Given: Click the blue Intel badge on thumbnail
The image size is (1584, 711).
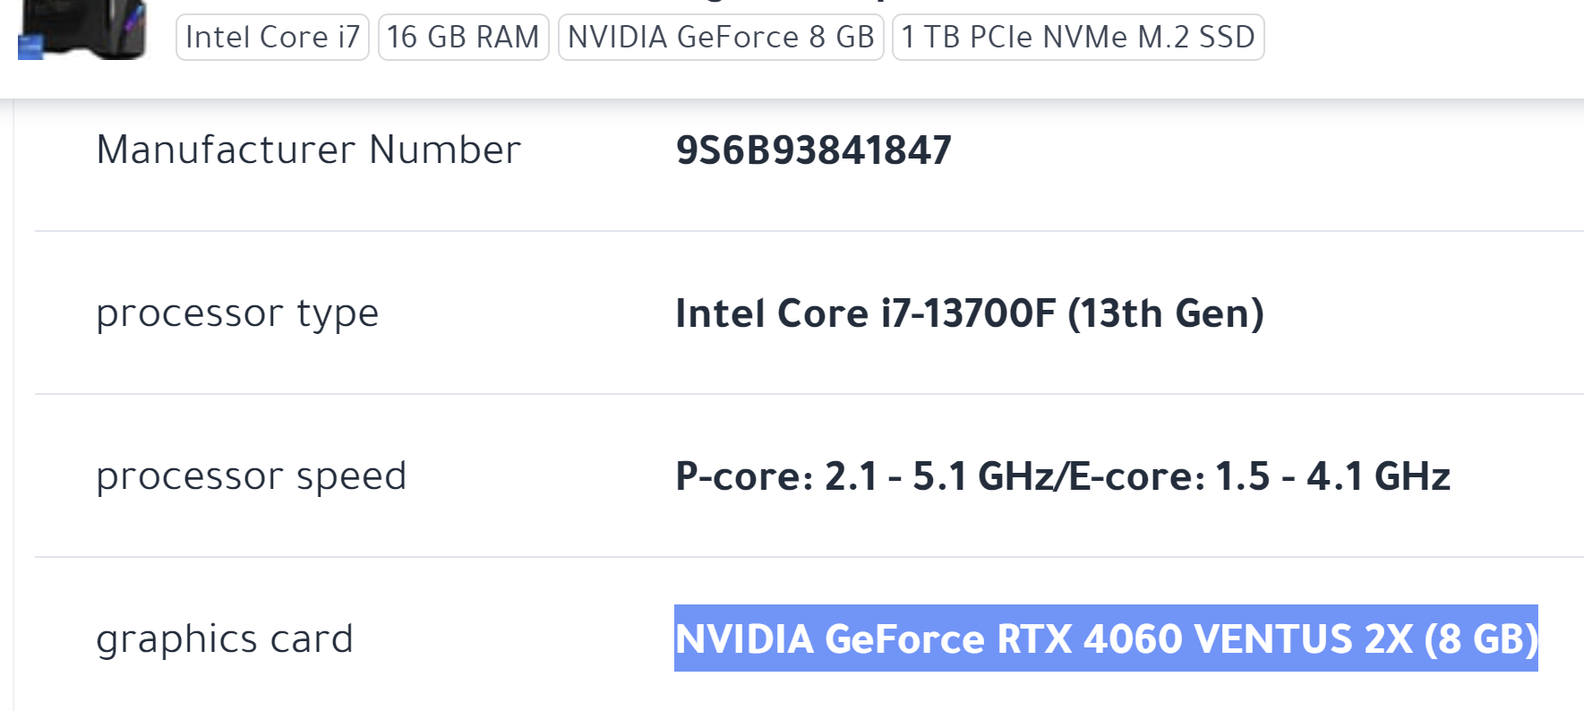Looking at the screenshot, I should (x=30, y=48).
